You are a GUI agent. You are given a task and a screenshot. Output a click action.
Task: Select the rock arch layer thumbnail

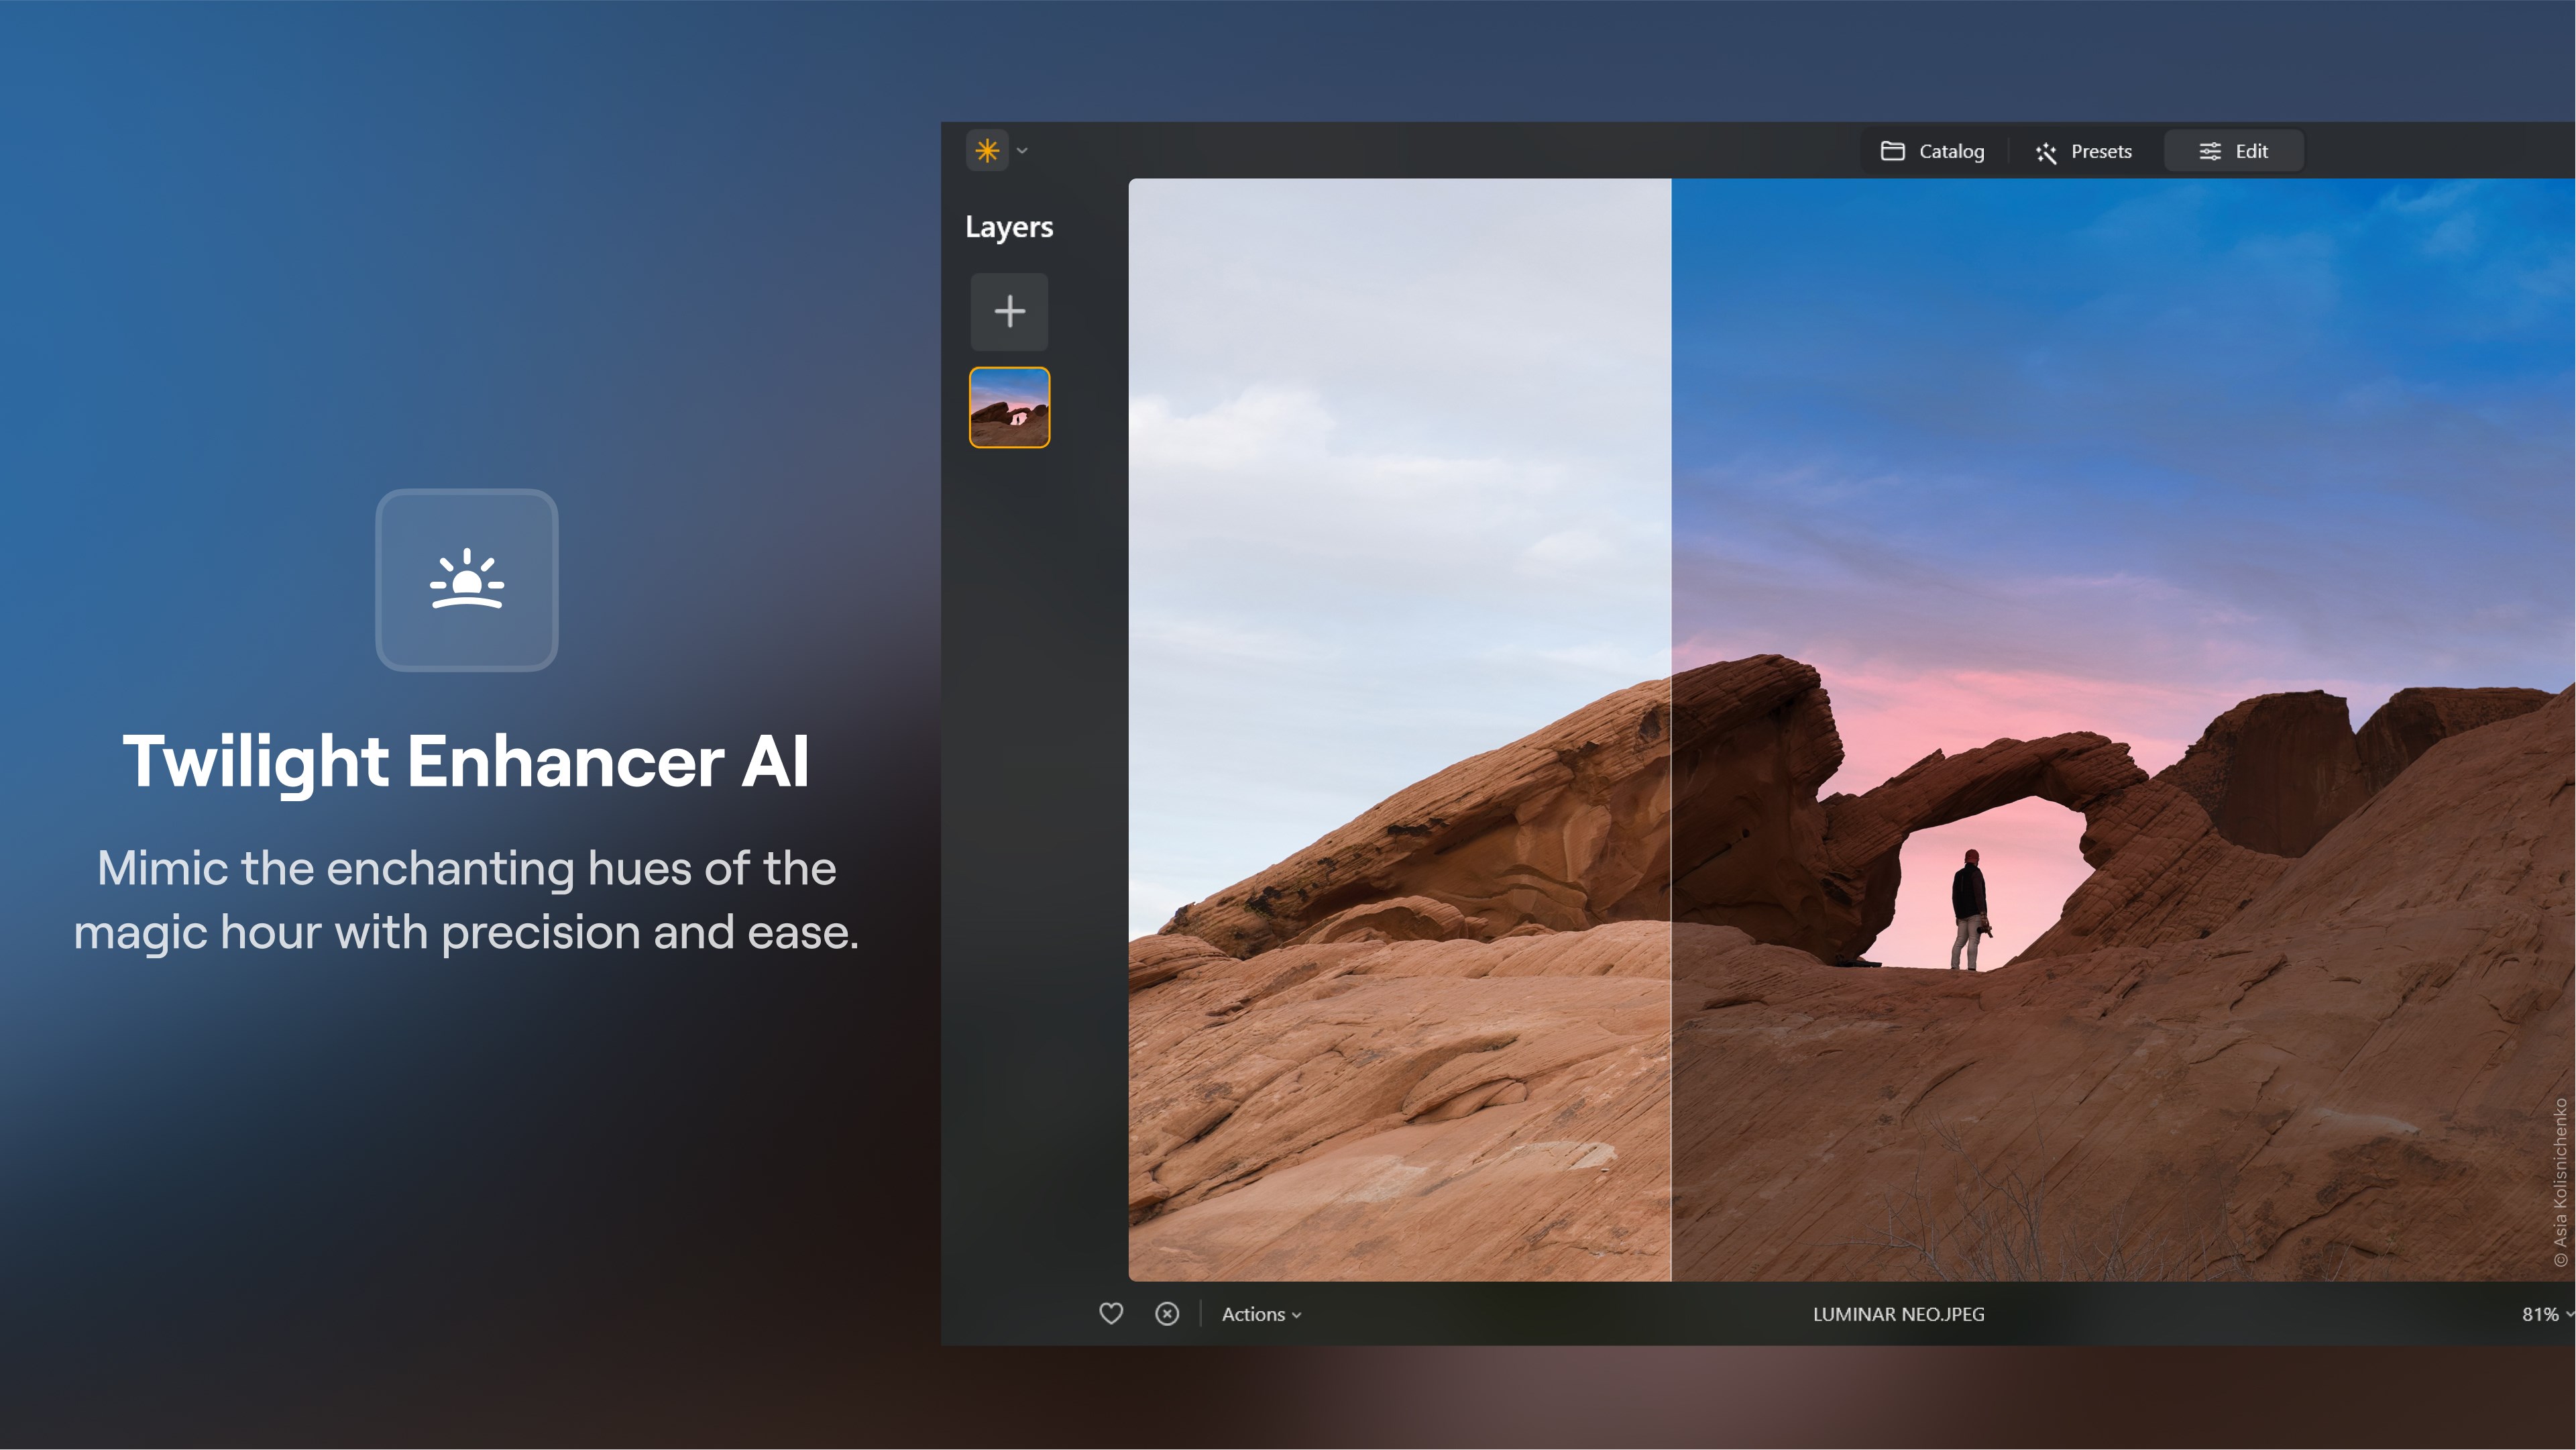[x=1009, y=407]
